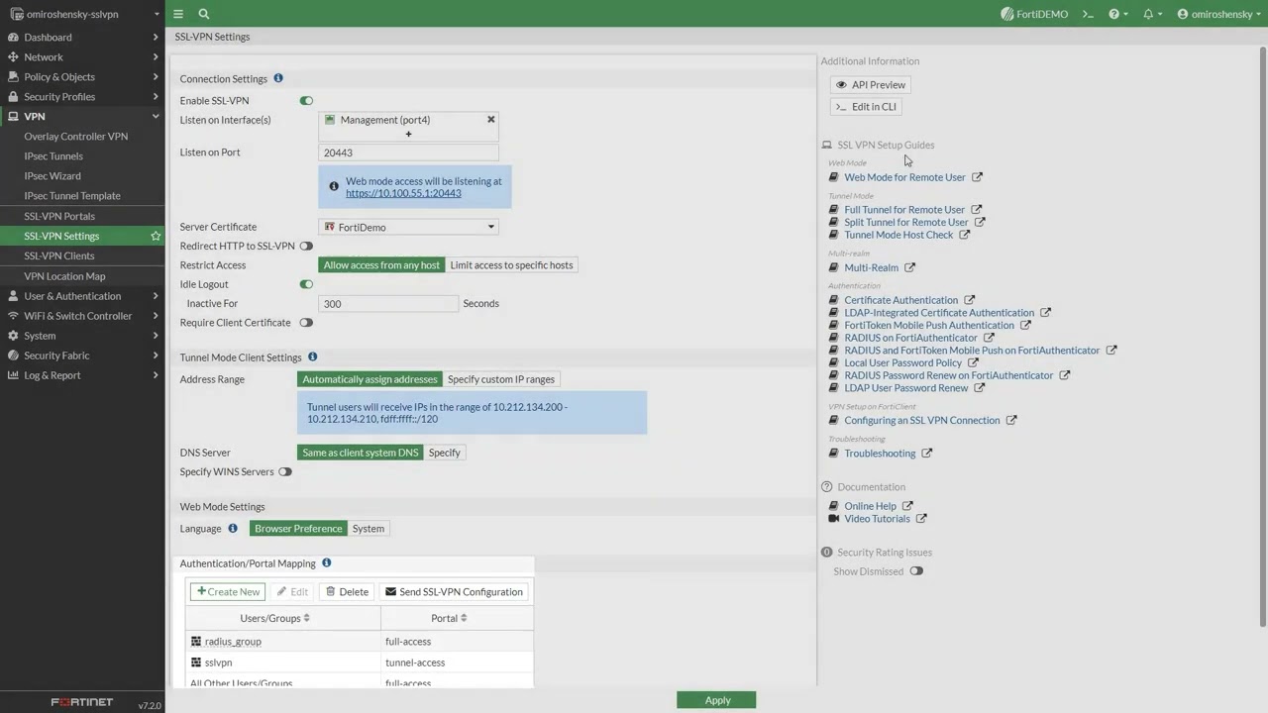1268x713 pixels.
Task: Click Send SSL-VPN Configuration button
Action: (454, 591)
